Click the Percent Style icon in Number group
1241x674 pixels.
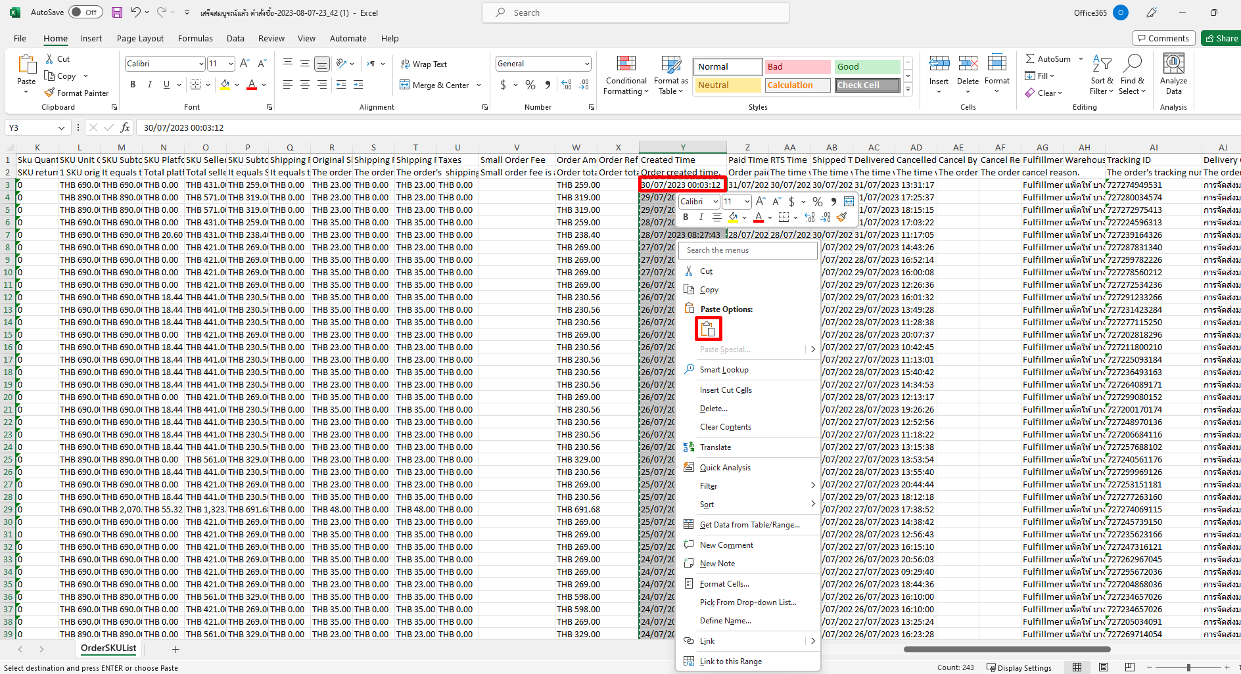(x=530, y=85)
